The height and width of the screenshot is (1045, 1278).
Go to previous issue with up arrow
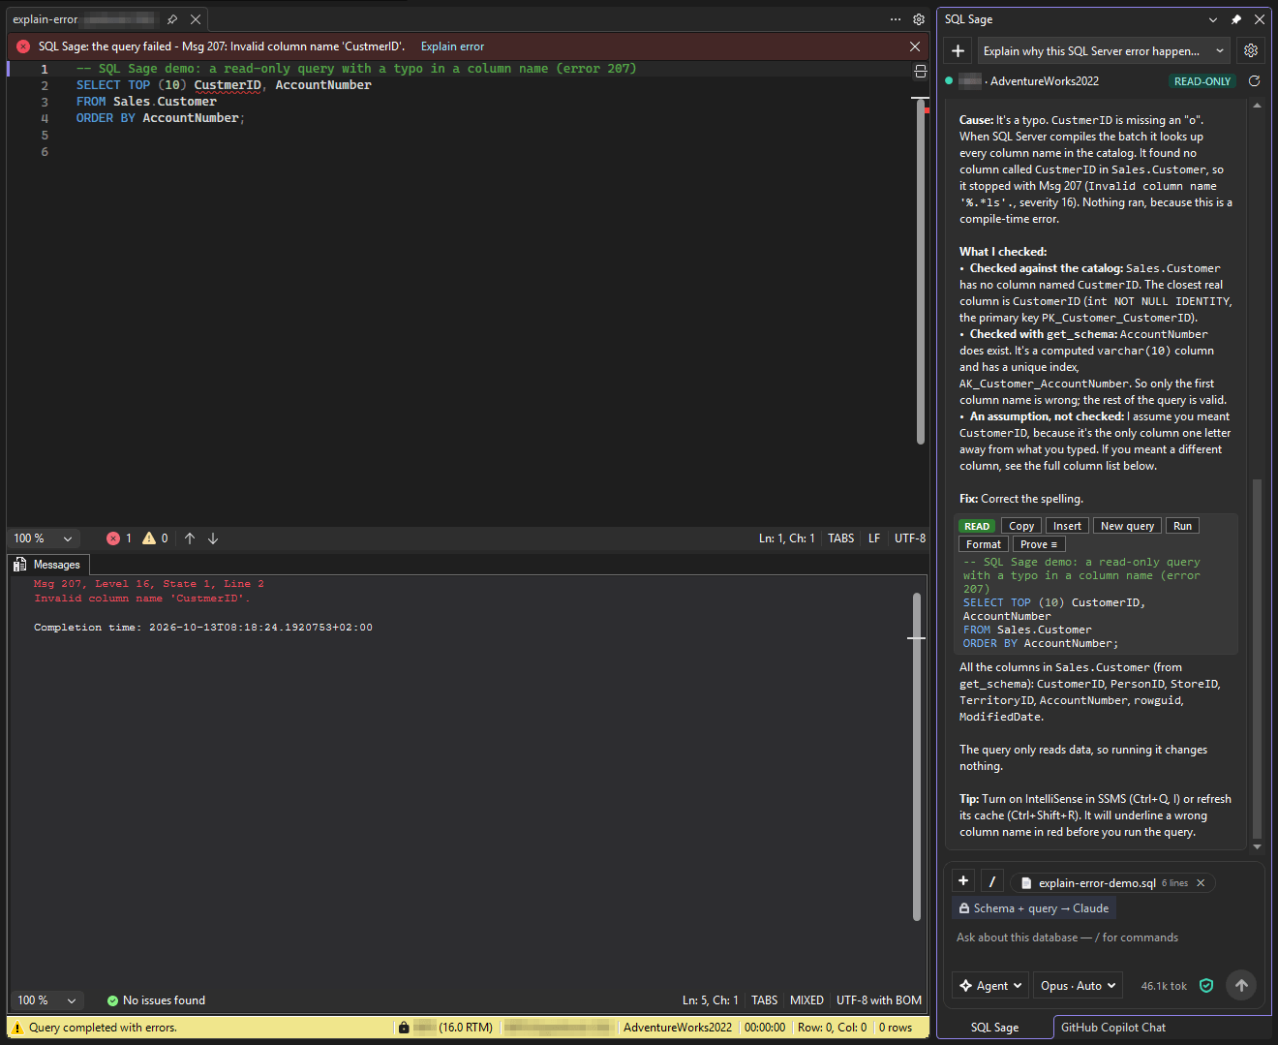(190, 538)
